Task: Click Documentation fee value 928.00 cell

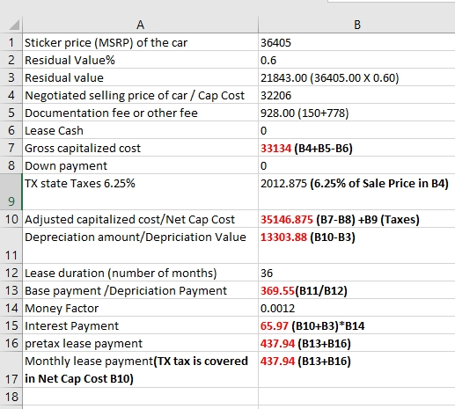Action: tap(356, 113)
